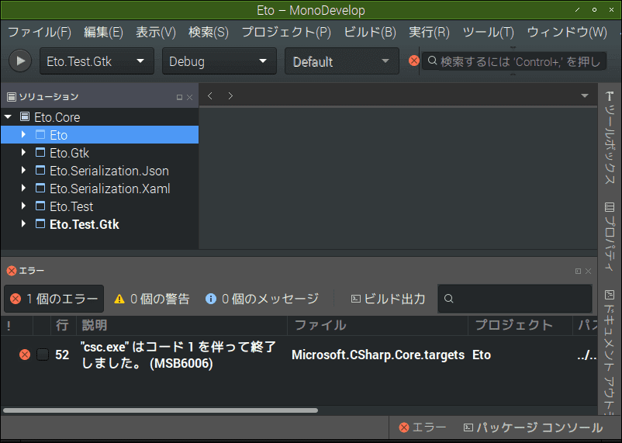Screen dimensions: 622x443
Task: Run the project with the play button
Action: [20, 61]
